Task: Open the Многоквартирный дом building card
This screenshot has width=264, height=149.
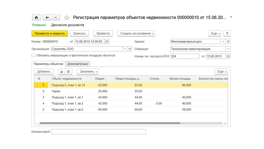Action: coord(228,42)
